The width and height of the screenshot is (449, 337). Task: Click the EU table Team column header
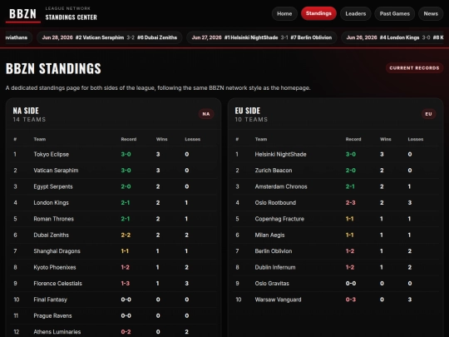[x=261, y=139]
